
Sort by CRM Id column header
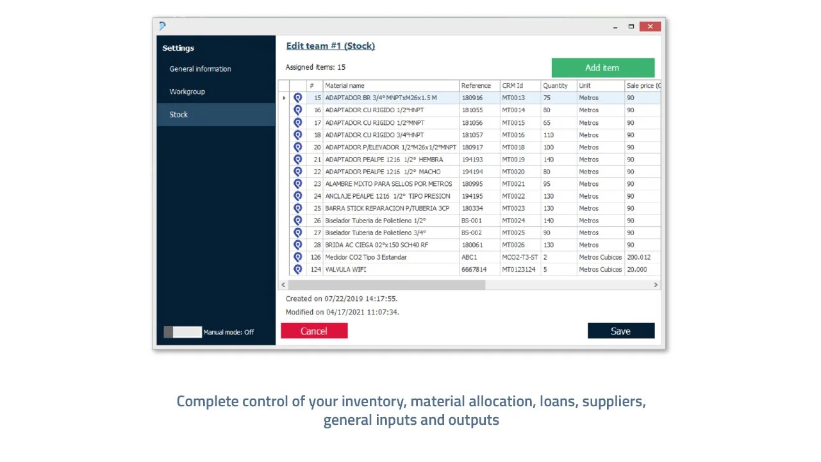pos(520,86)
